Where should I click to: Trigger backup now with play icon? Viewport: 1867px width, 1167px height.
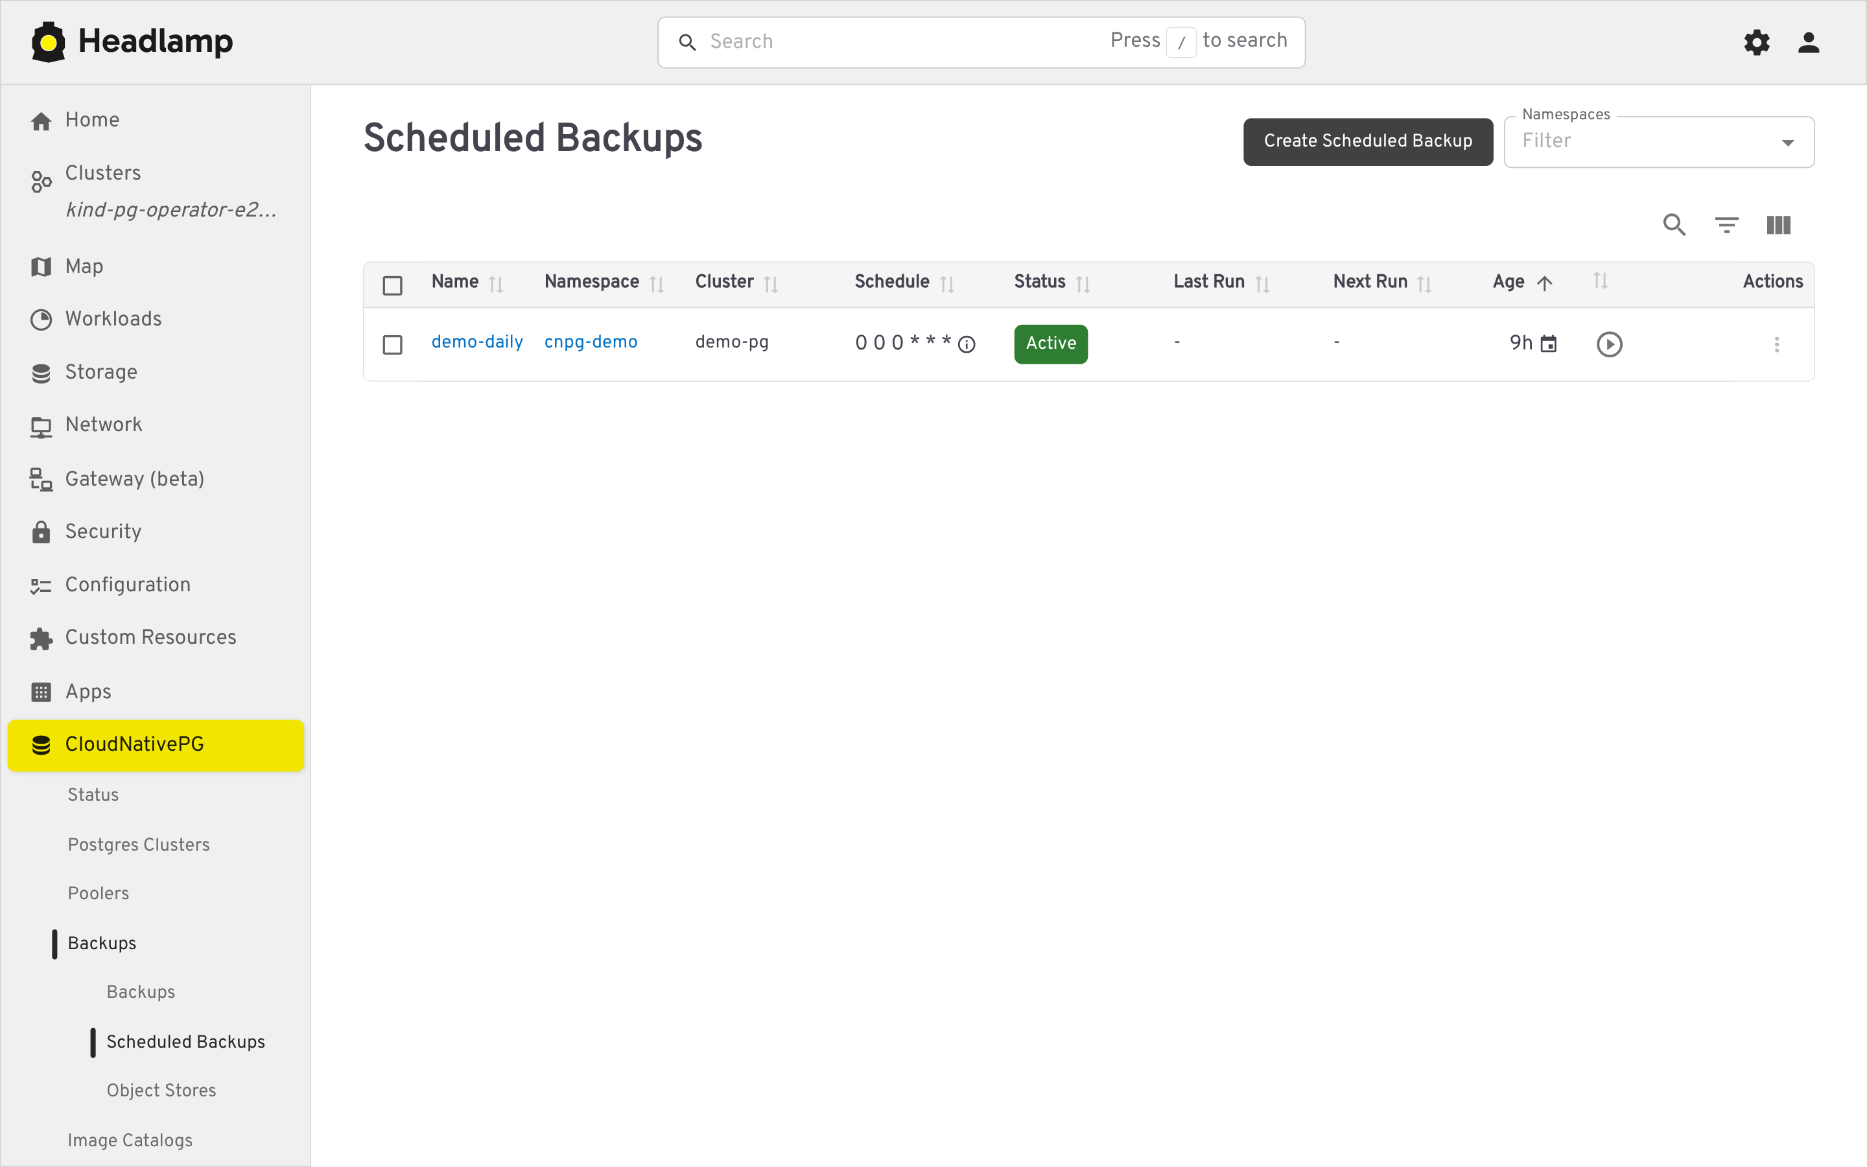pos(1608,344)
